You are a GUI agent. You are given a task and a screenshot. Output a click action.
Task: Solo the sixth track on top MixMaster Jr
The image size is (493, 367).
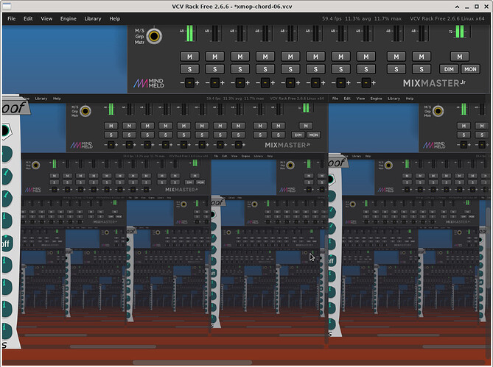pyautogui.click(x=315, y=69)
